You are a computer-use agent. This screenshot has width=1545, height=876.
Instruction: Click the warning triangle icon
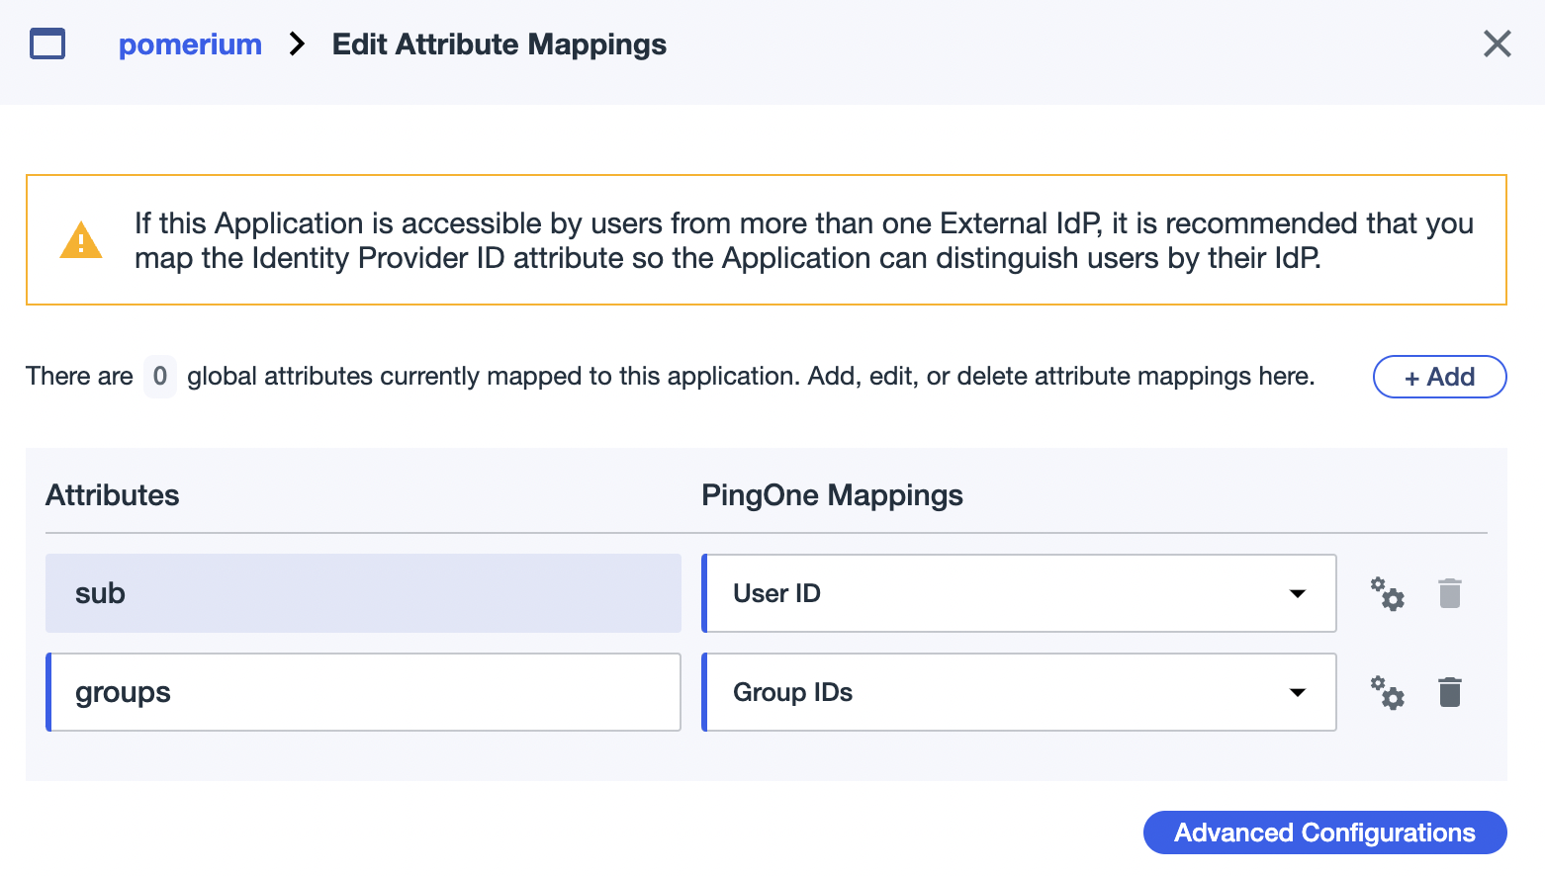[82, 239]
